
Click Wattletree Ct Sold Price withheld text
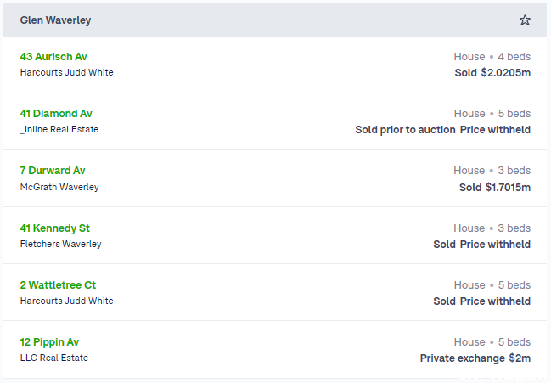(481, 301)
